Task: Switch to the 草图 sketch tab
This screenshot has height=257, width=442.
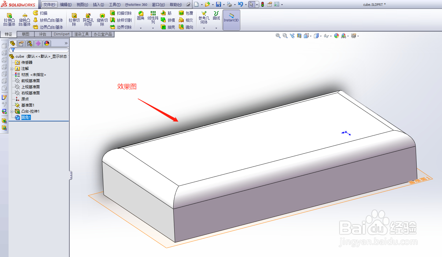Action: pos(26,34)
